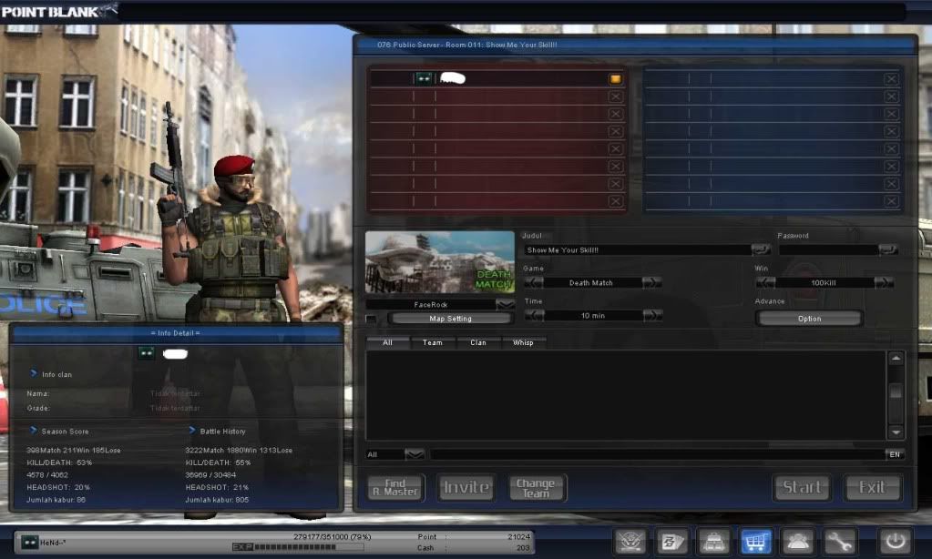Click Cash value 203
Screen dimensions: 932x559
pos(522,548)
